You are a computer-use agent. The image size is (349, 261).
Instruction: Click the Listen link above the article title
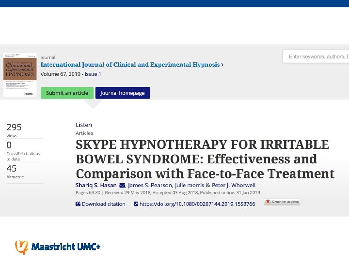click(x=84, y=125)
